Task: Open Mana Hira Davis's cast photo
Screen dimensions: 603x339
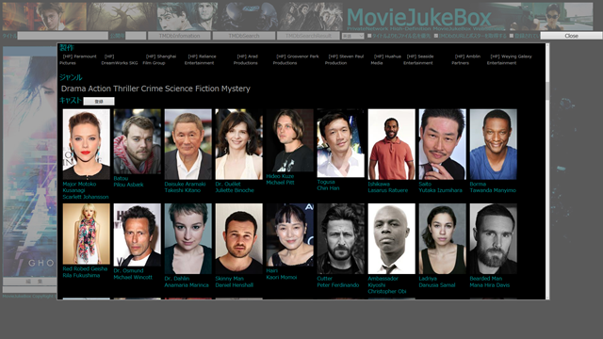Action: click(x=494, y=238)
